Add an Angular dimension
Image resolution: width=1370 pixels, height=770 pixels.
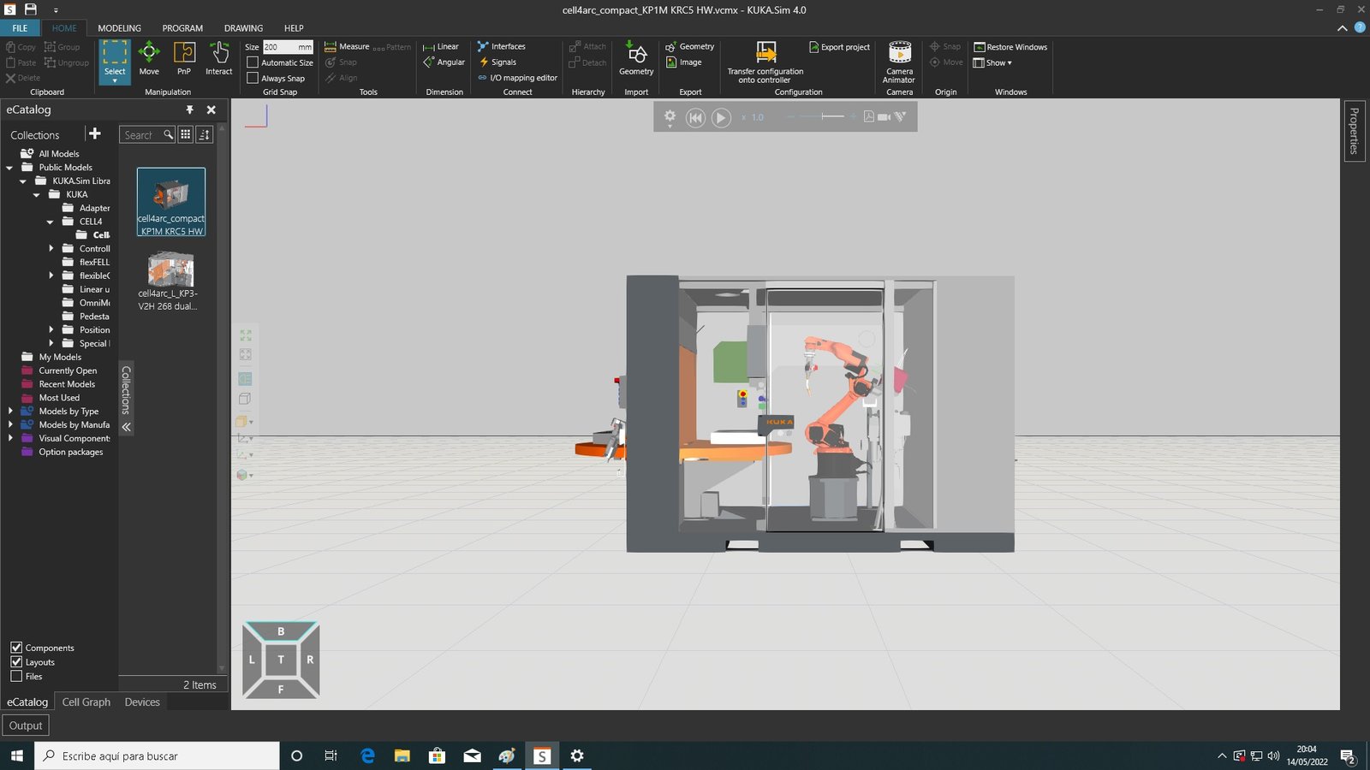pos(444,62)
